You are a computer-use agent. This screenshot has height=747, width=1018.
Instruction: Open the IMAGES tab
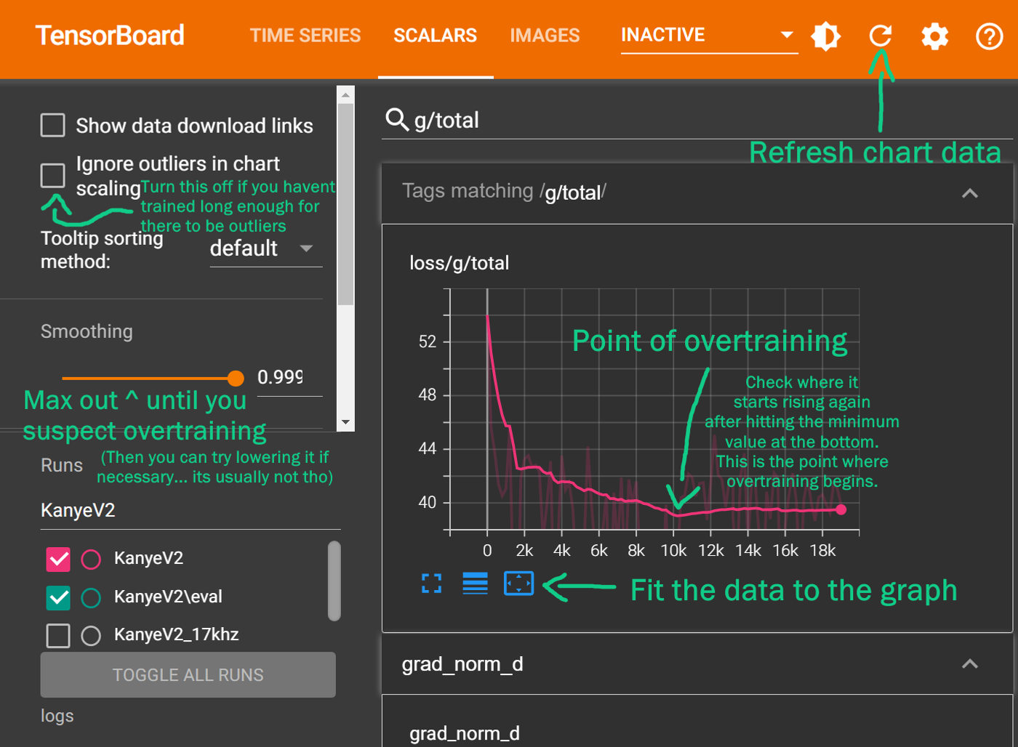click(545, 35)
